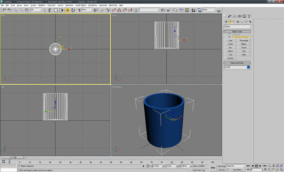Image resolution: width=284 pixels, height=172 pixels.
Task: Select the Shapes category icon
Action: (230, 22)
